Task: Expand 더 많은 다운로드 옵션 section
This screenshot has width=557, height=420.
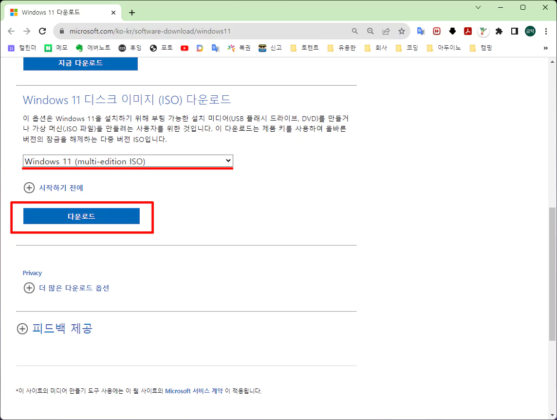Action: [66, 288]
